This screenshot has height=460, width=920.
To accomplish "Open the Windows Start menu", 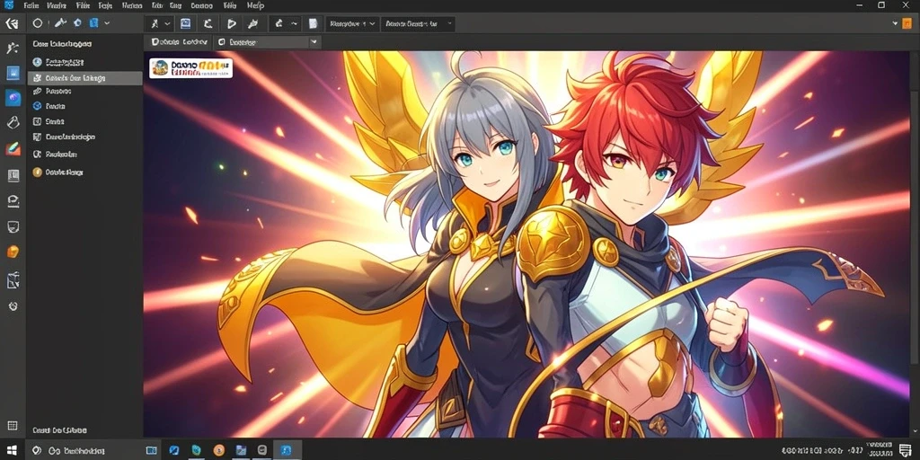I will pos(12,451).
